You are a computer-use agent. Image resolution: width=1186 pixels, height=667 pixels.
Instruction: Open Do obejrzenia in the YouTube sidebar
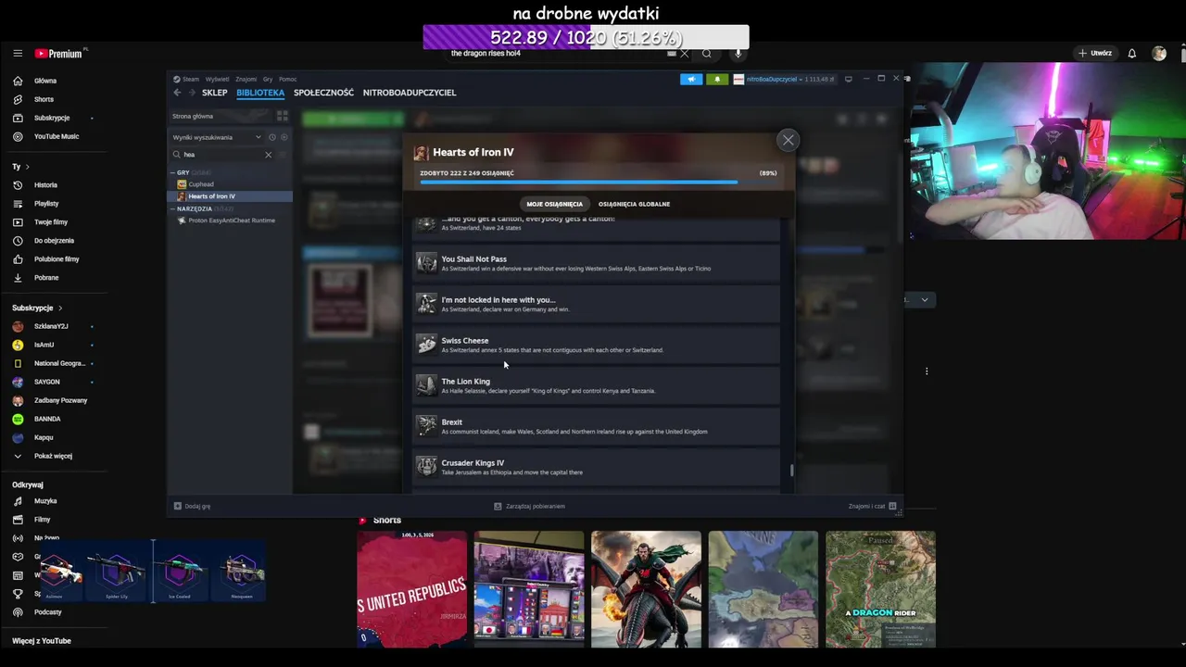pos(54,241)
